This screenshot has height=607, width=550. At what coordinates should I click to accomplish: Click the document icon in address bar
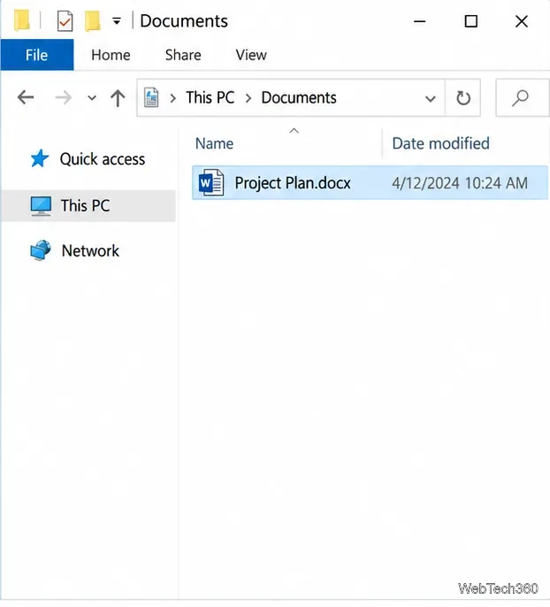151,97
